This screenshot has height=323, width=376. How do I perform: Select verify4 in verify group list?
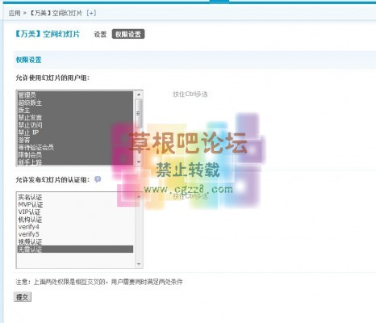[x=75, y=227]
